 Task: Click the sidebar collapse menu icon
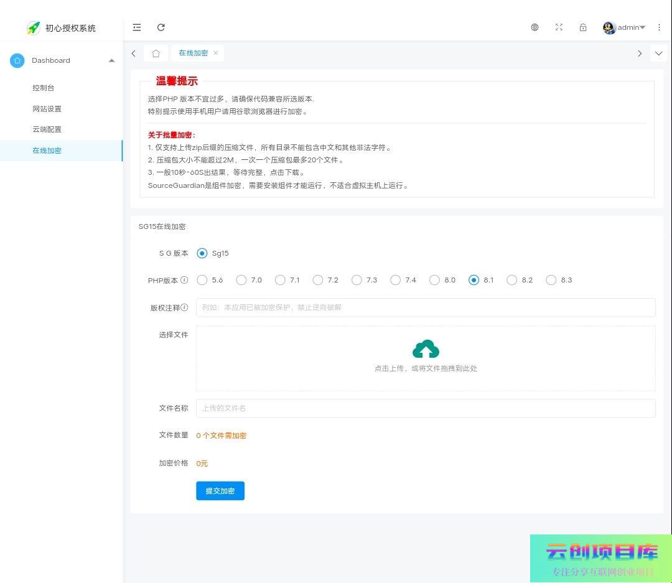[137, 27]
